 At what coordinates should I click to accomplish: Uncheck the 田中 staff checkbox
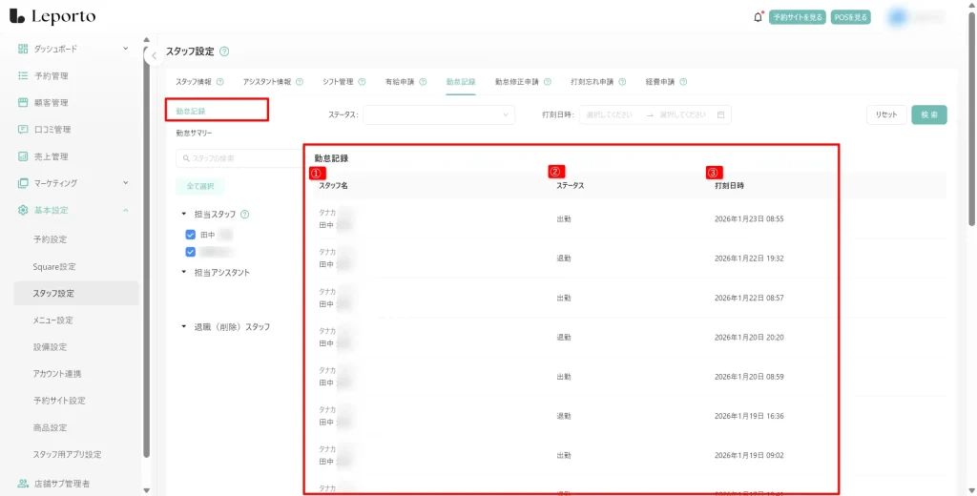(191, 235)
